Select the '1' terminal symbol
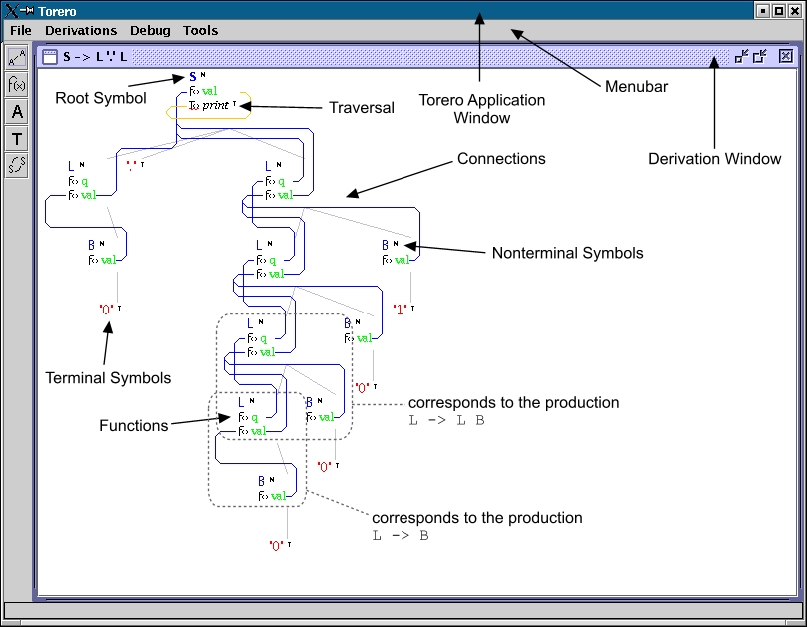The height and width of the screenshot is (627, 807). point(400,310)
